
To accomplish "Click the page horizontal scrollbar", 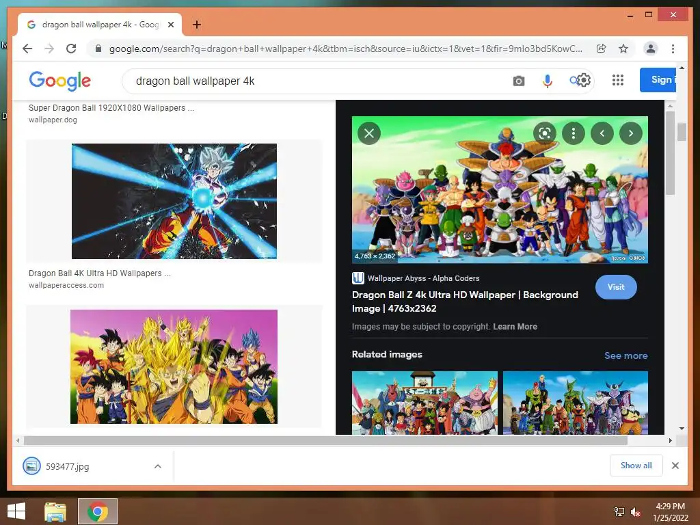I will coord(325,441).
